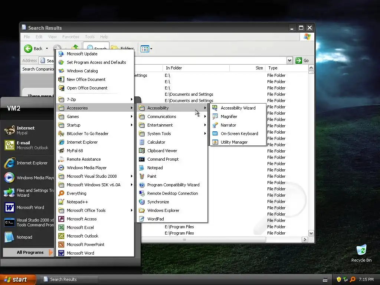The image size is (380, 285).
Task: Sort by the Type column header
Action: tap(286, 68)
